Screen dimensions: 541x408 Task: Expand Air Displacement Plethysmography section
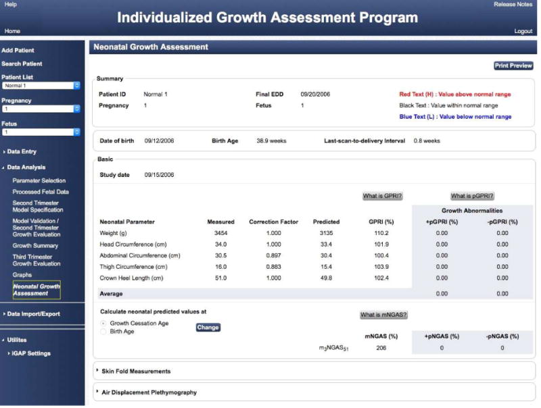click(149, 392)
